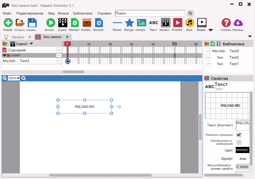Open options for Сценарий row
The image size is (255, 179).
coord(59,50)
